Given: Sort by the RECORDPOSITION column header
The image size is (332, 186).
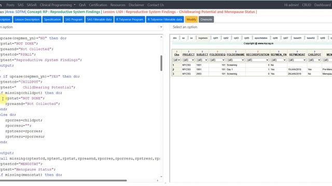Looking at the screenshot, I should point(258,55).
